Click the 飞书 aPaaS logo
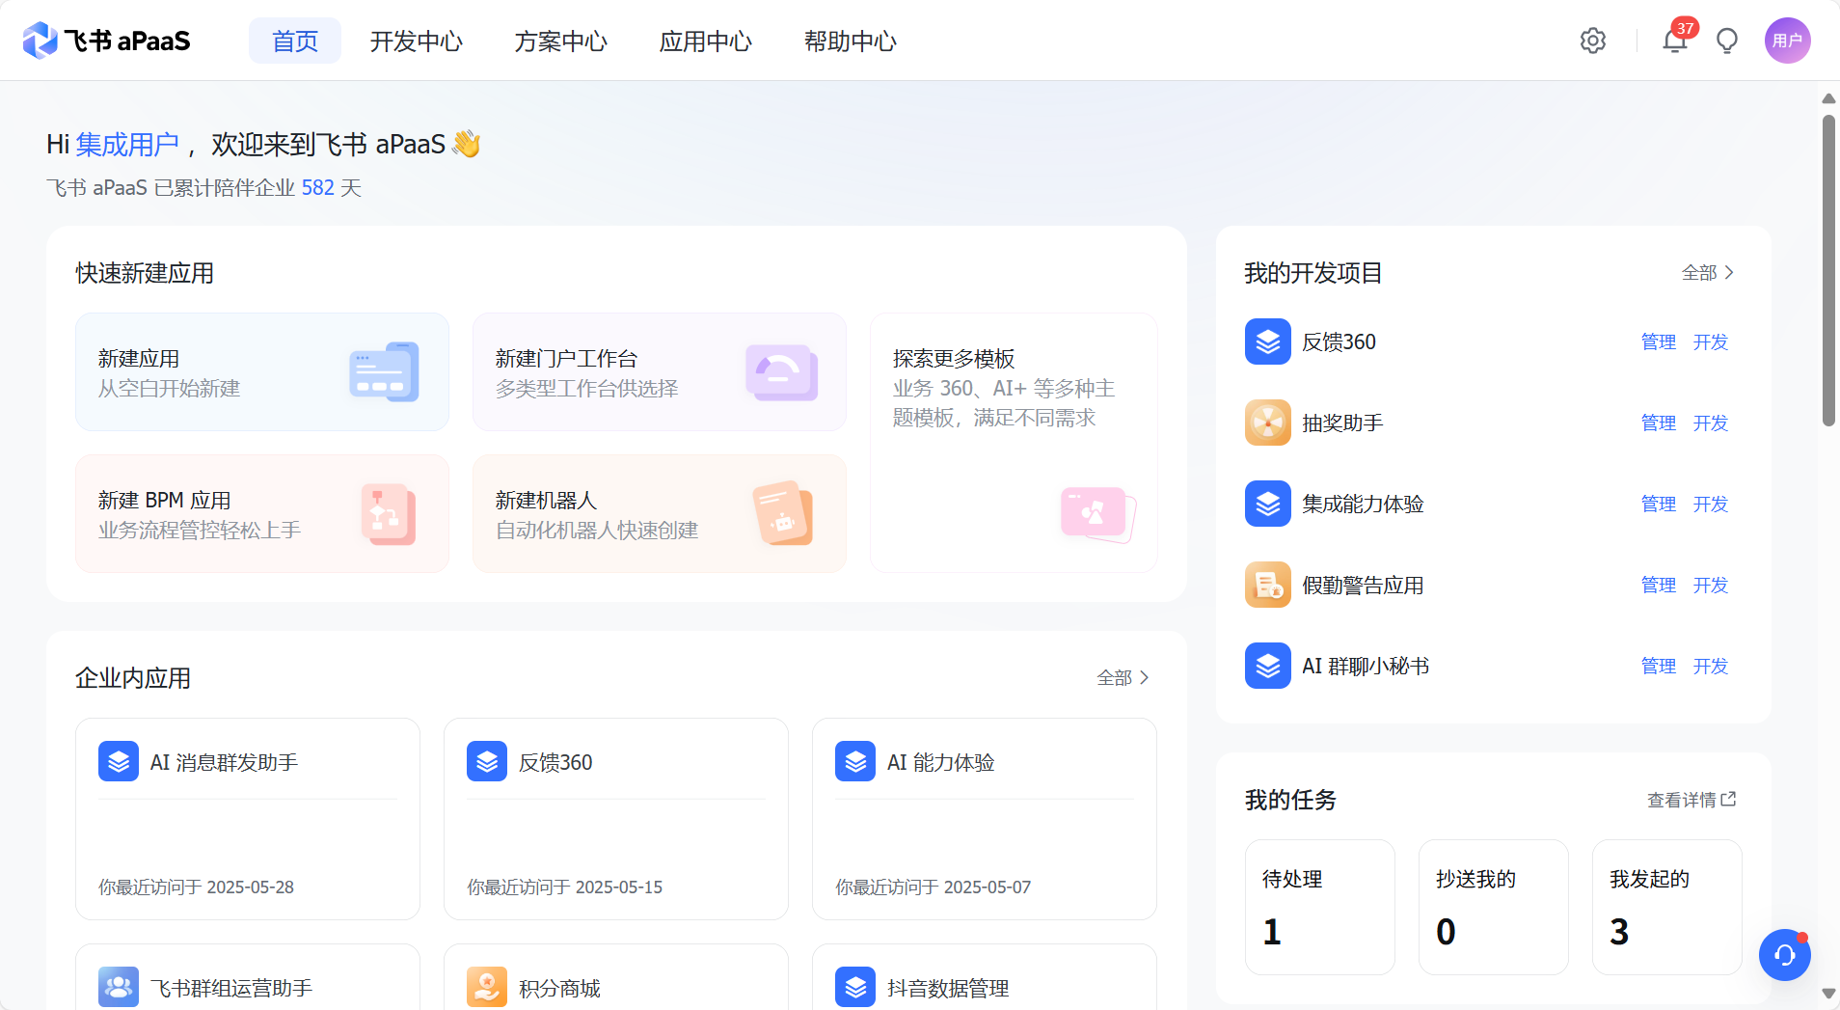The height and width of the screenshot is (1010, 1840). coord(106,41)
